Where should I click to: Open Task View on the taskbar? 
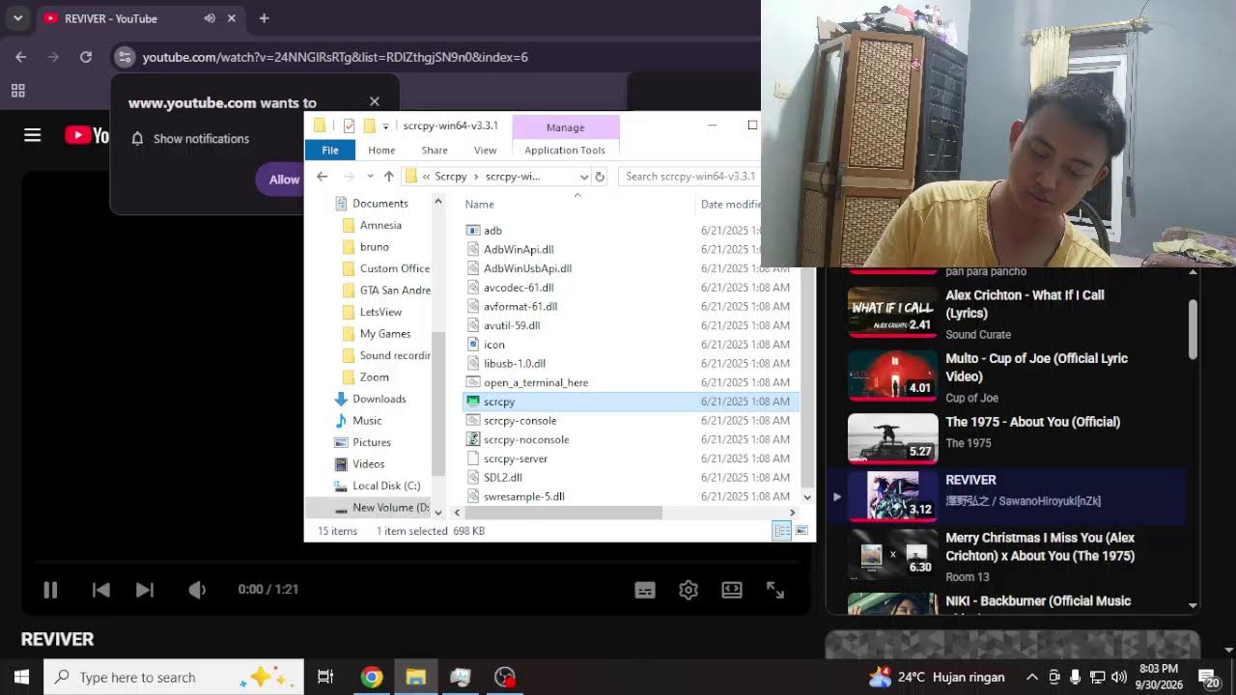(x=325, y=678)
